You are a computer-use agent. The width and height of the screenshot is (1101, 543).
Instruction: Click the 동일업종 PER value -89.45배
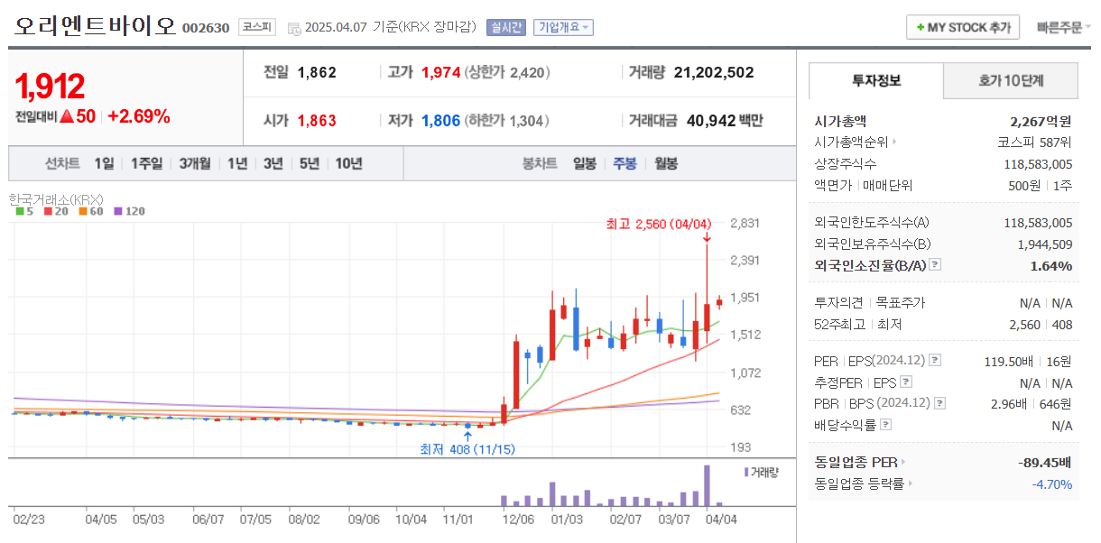[x=1044, y=463]
